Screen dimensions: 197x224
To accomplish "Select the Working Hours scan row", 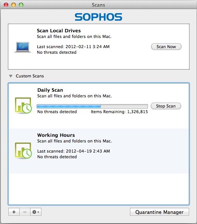I will pyautogui.click(x=99, y=151).
